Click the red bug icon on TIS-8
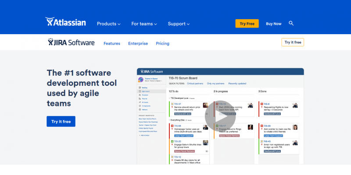The image size is (351, 175). 261,104
